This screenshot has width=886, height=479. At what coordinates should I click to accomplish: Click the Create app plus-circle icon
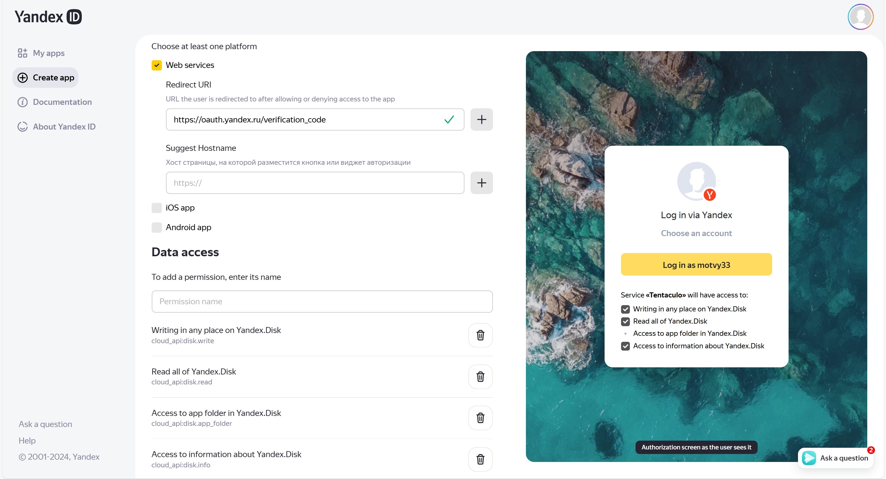tap(23, 78)
